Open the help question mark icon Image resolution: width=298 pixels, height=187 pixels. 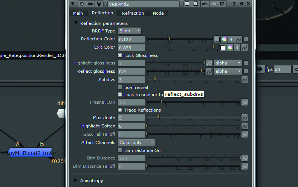[234, 4]
